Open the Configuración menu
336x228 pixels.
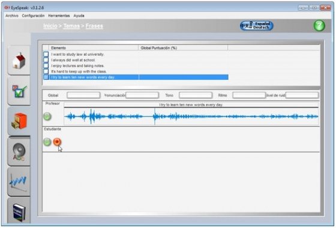(33, 16)
